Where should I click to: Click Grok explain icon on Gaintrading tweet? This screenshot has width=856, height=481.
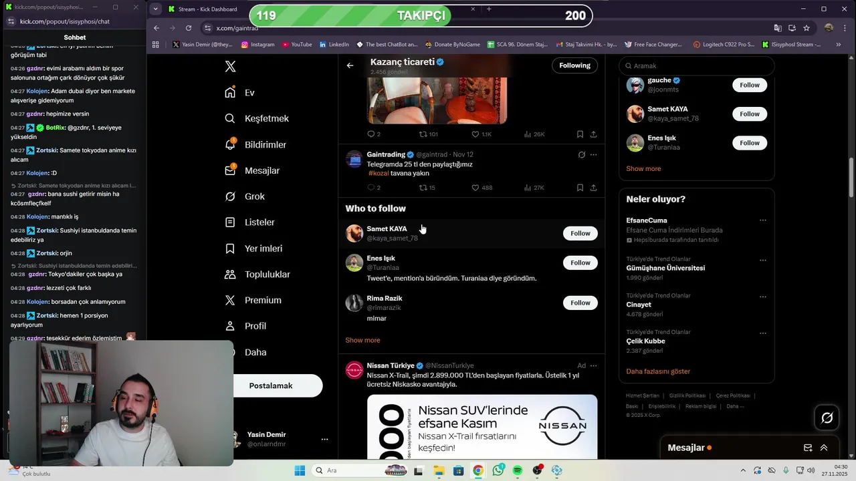(581, 154)
